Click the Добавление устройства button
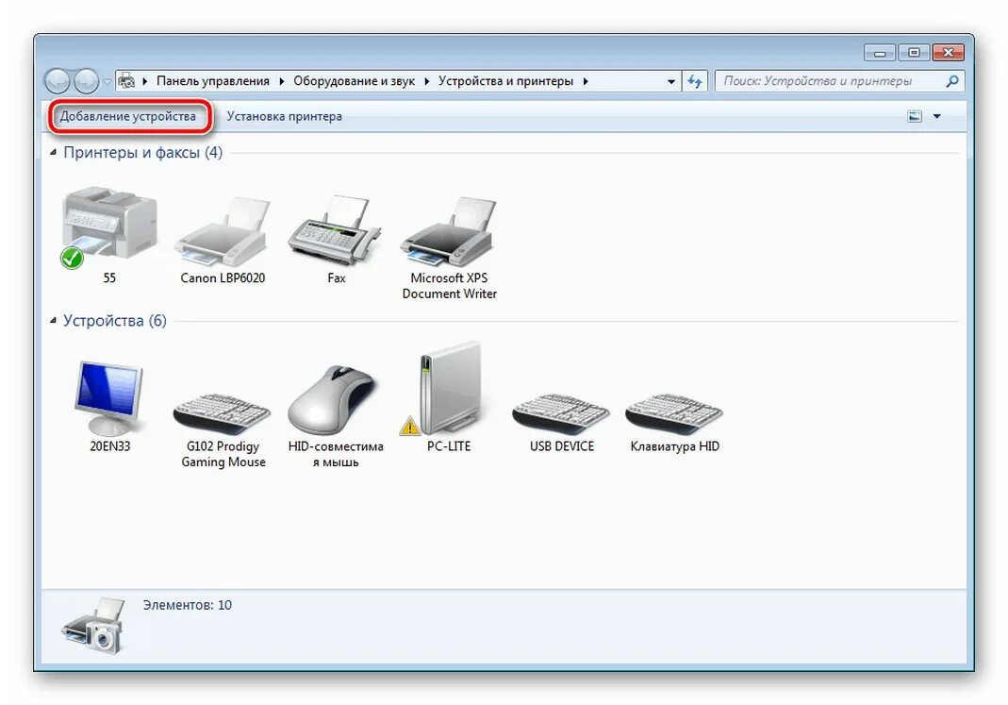Screen dimensions: 1008x705 [x=132, y=115]
